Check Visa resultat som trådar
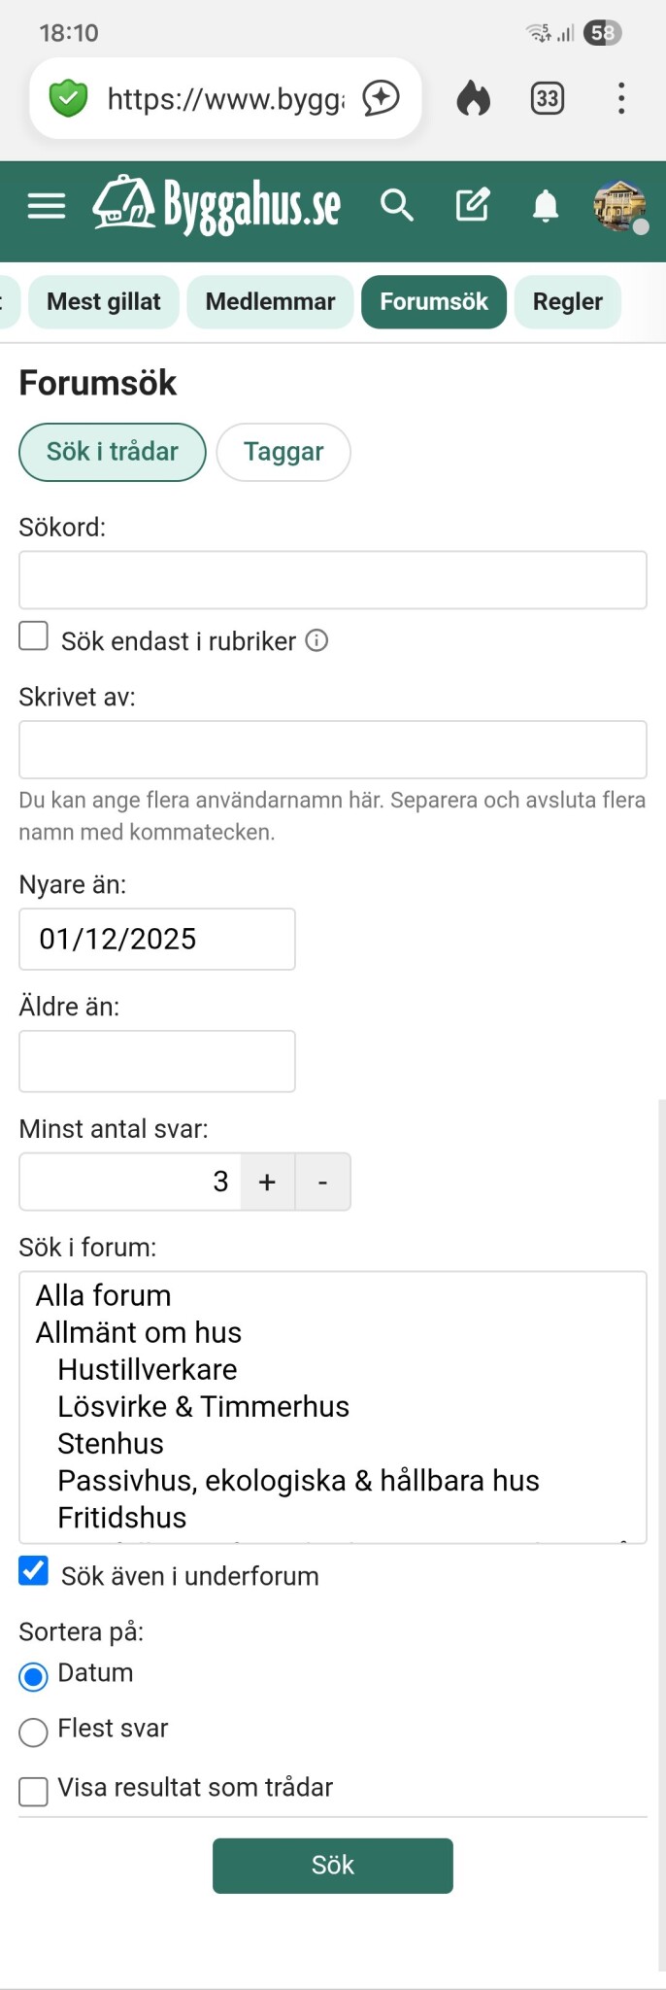 pyautogui.click(x=34, y=1791)
